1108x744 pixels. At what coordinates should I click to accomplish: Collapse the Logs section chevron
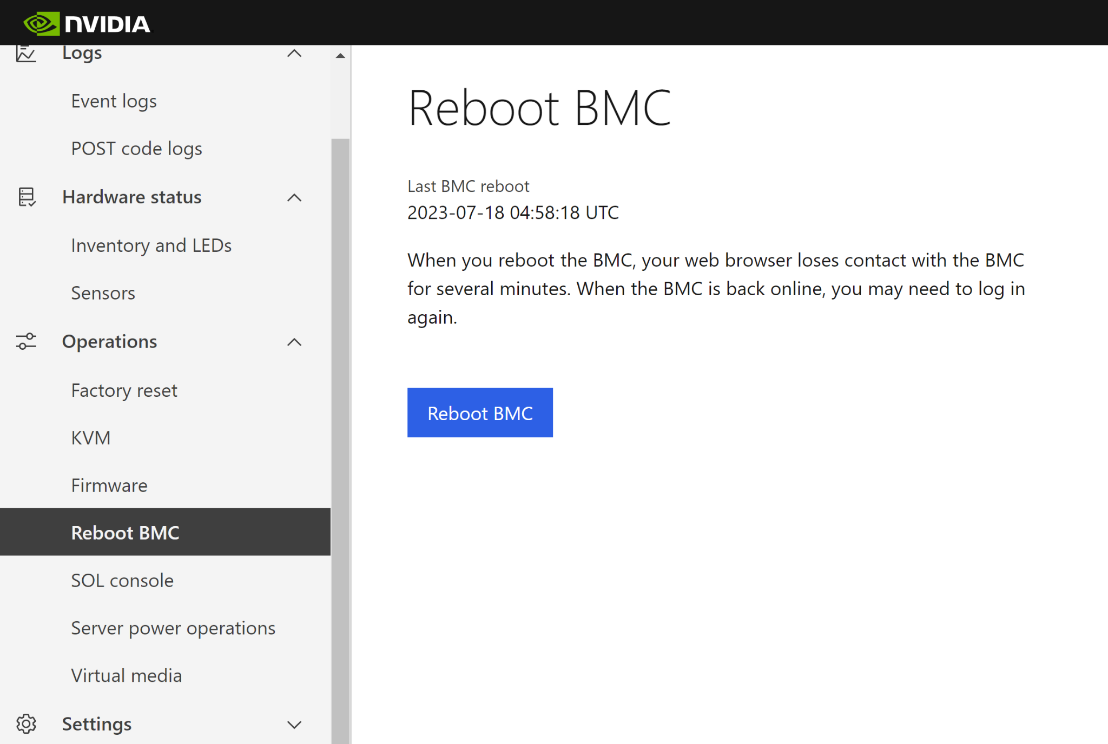point(294,54)
